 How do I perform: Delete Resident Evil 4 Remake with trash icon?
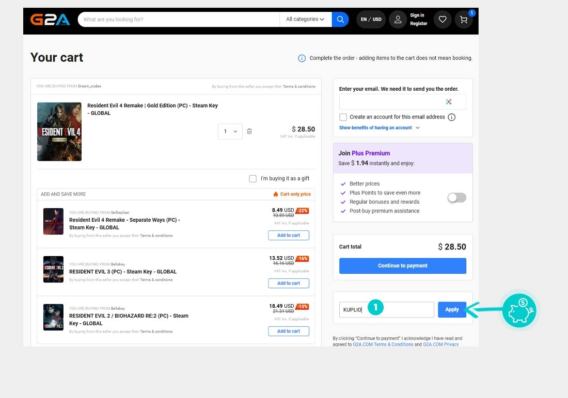(x=249, y=131)
